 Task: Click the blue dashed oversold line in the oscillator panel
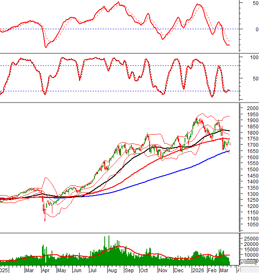point(125,91)
